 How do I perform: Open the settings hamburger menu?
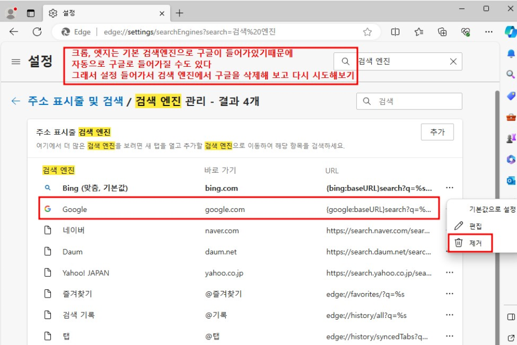pos(16,62)
